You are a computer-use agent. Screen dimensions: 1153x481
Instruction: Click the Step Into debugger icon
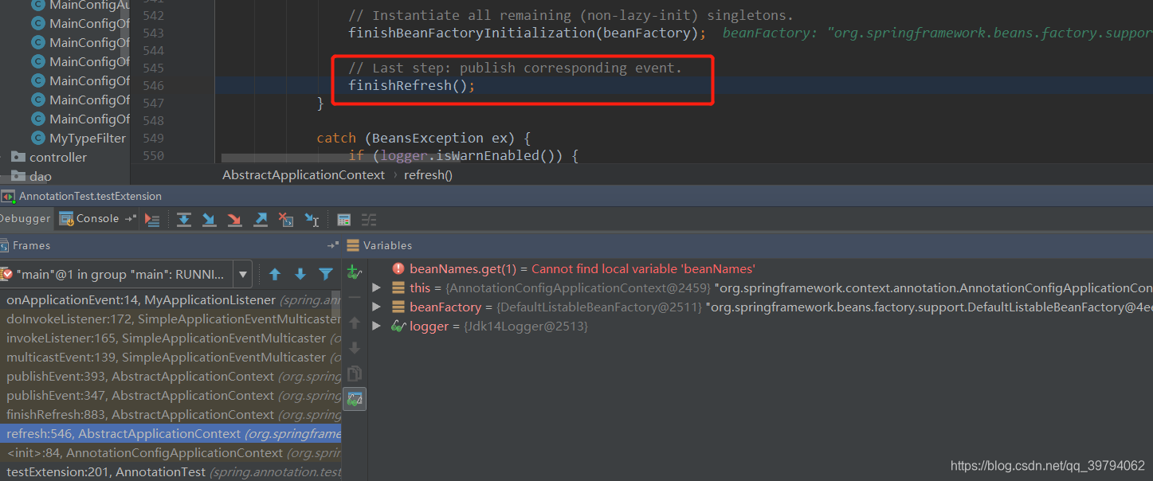209,220
